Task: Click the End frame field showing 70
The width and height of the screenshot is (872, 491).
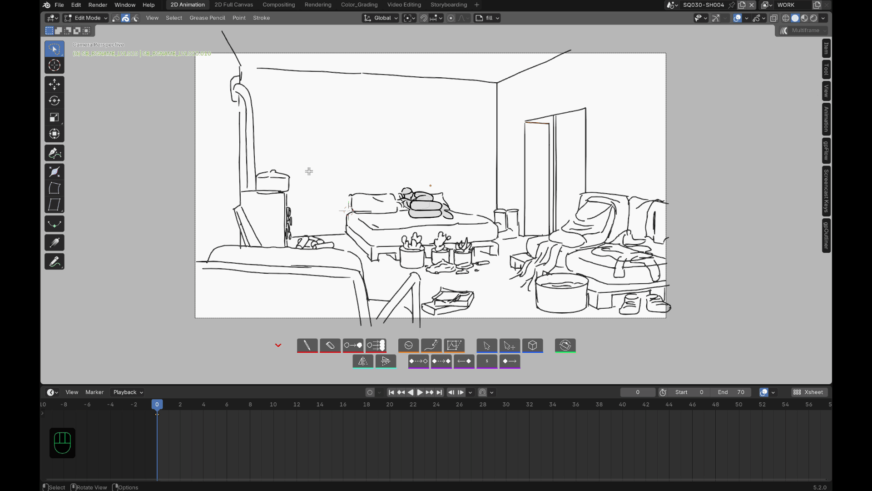Action: click(x=731, y=392)
